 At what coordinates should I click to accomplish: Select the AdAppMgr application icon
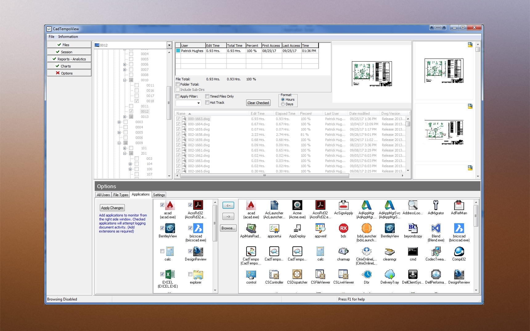[366, 205]
